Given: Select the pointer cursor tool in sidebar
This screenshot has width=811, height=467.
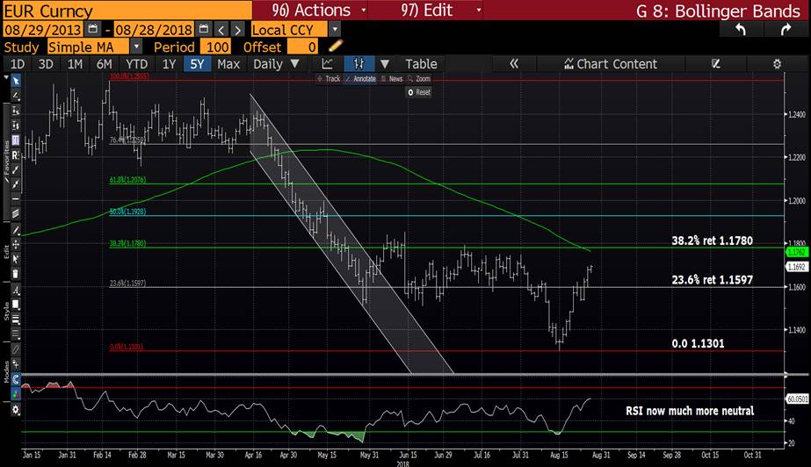Looking at the screenshot, I should click(15, 81).
